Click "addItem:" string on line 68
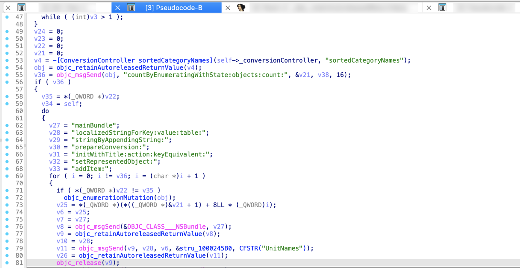Screen dimensions: 520x268 tap(90, 169)
